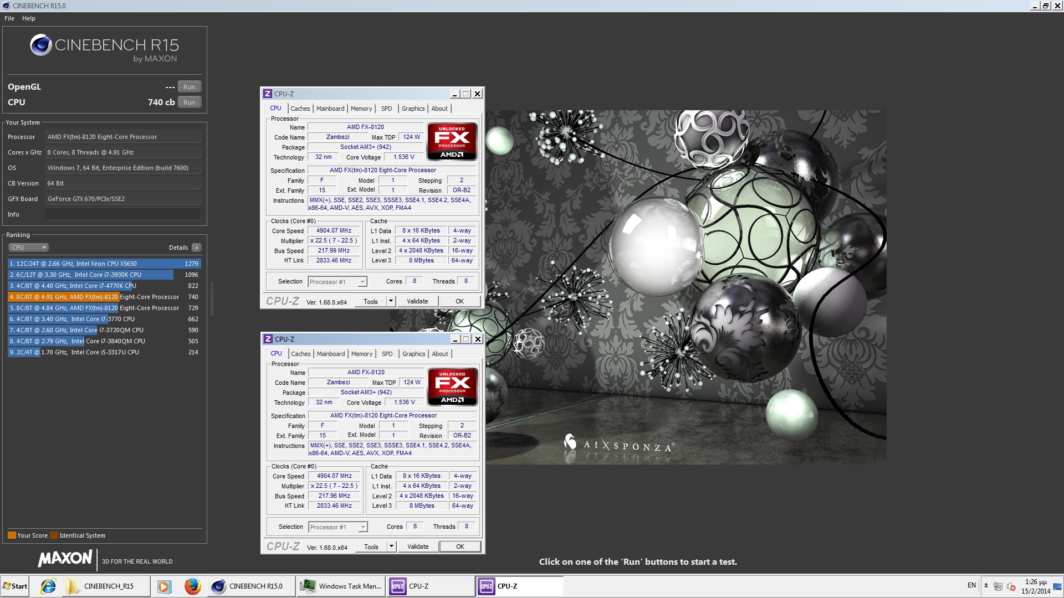Expand Tools dropdown arrow in lower CPU-Z
Viewport: 1064px width, 598px height.
[x=391, y=547]
